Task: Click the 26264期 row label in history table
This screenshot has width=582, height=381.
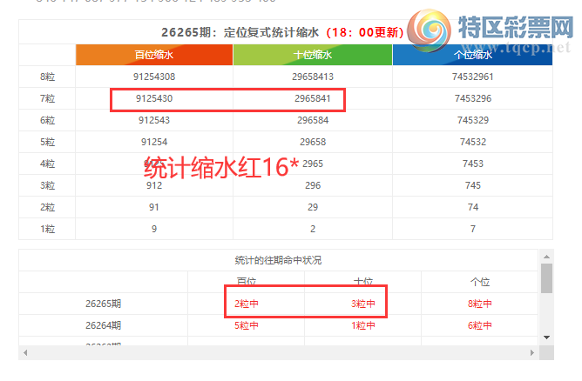Action: click(x=103, y=325)
